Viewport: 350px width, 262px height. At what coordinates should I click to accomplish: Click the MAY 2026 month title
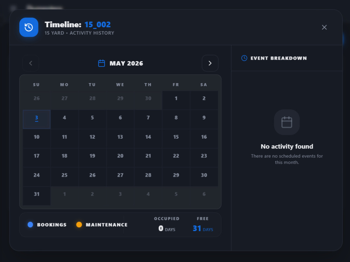[126, 64]
